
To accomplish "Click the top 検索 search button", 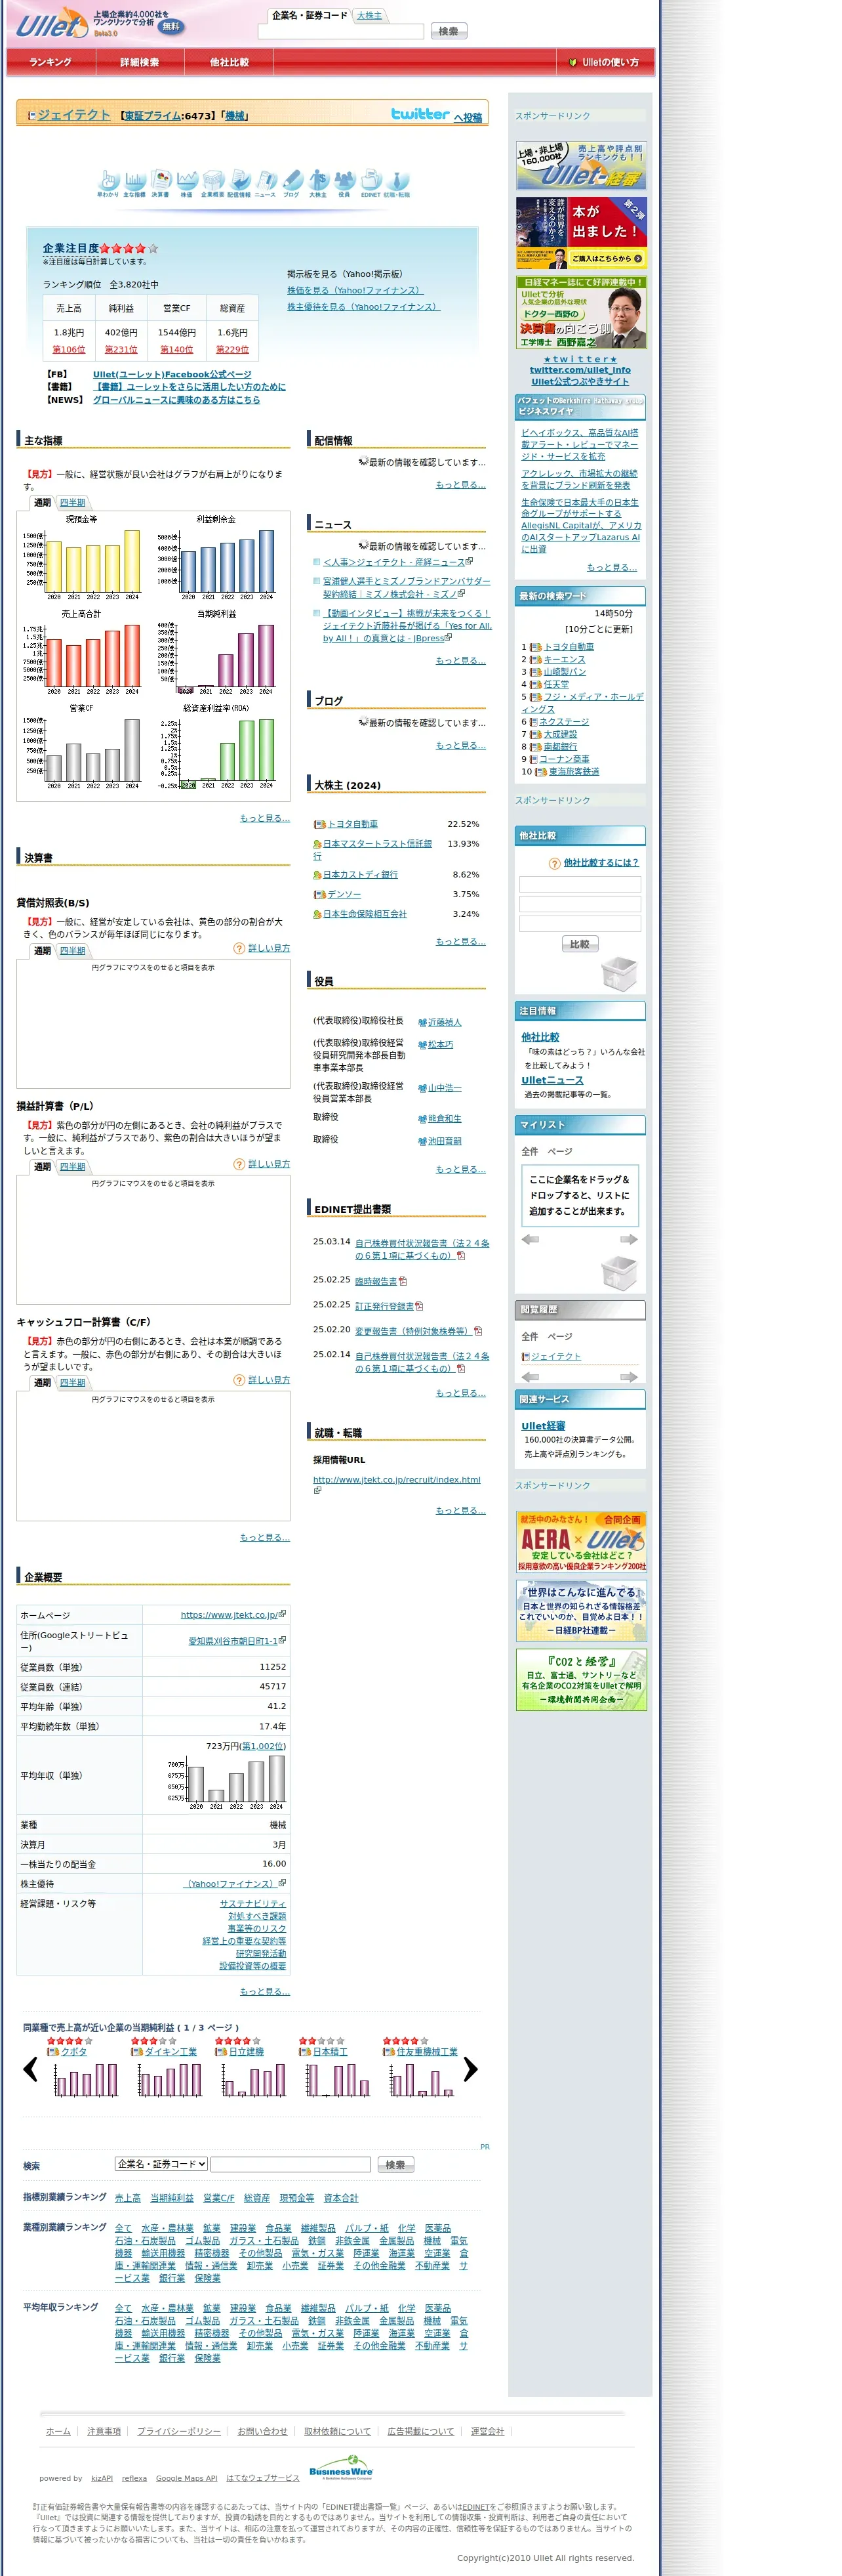I will [x=449, y=31].
